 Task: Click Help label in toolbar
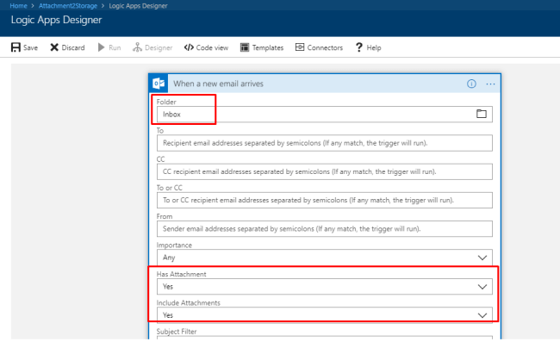[x=374, y=48]
